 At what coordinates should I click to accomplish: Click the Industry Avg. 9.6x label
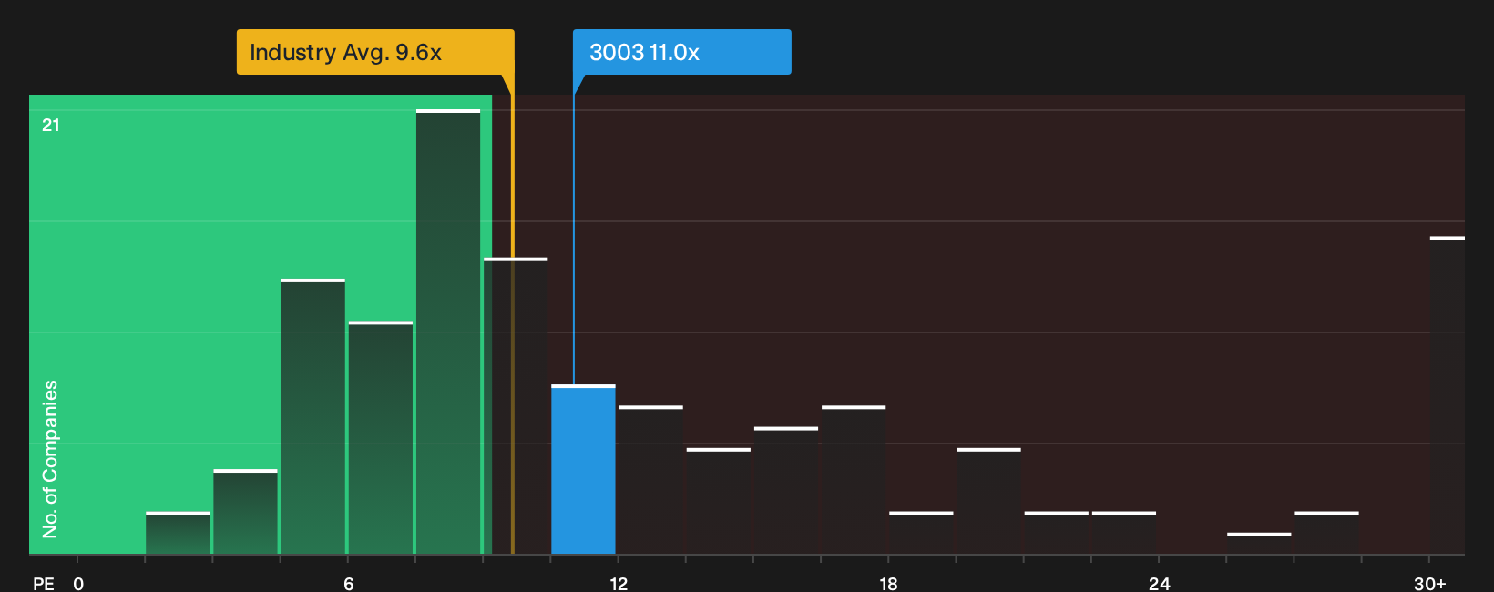pos(375,52)
